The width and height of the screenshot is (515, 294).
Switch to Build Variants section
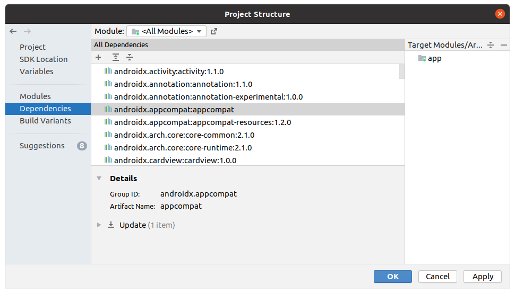coord(45,121)
